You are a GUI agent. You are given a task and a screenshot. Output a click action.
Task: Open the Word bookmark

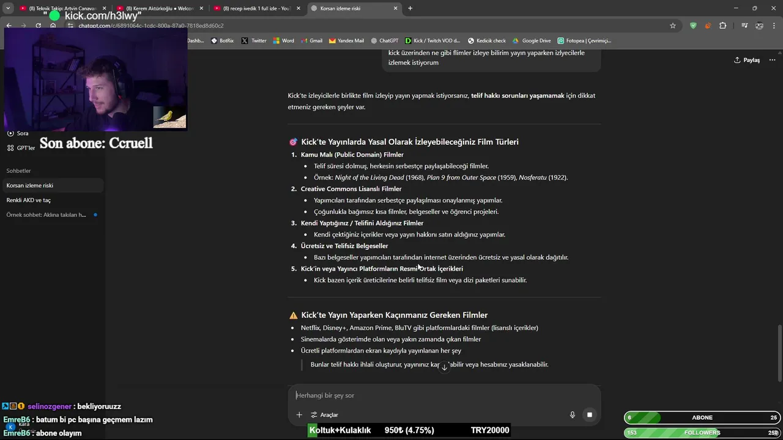284,41
